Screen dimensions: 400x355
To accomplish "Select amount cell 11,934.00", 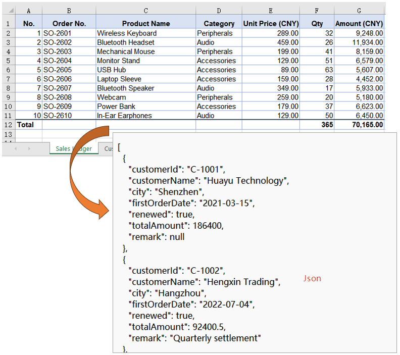I will click(x=359, y=42).
